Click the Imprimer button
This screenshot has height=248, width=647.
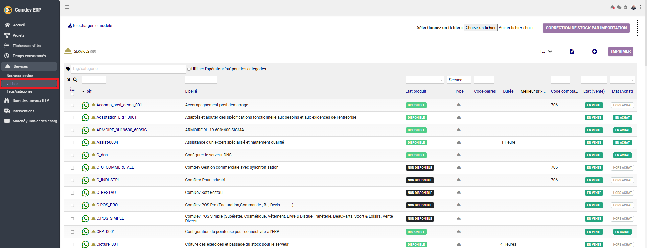tap(621, 51)
